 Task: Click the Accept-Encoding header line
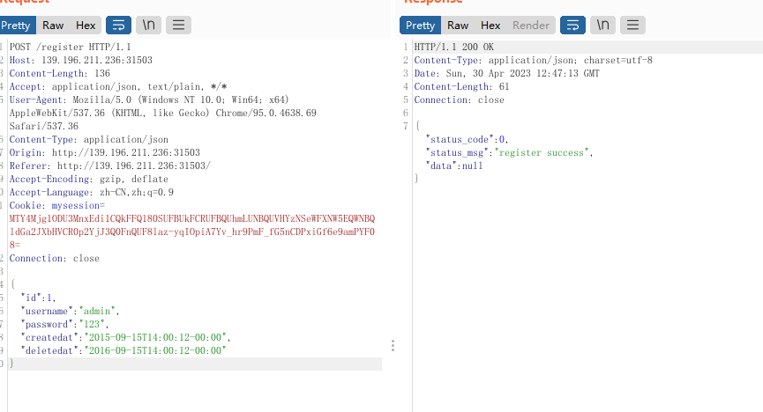pos(89,179)
